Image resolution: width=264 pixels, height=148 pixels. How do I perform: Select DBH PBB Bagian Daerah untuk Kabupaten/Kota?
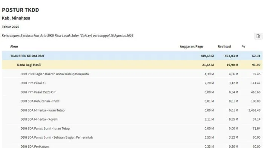(55, 74)
